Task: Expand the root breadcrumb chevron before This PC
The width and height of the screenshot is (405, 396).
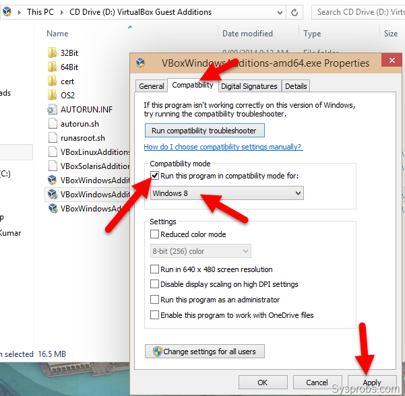Action: (x=20, y=12)
